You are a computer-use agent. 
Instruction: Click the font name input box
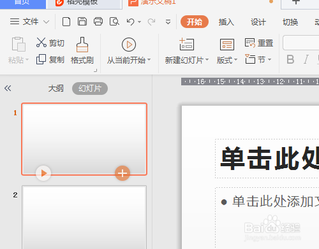[300, 43]
